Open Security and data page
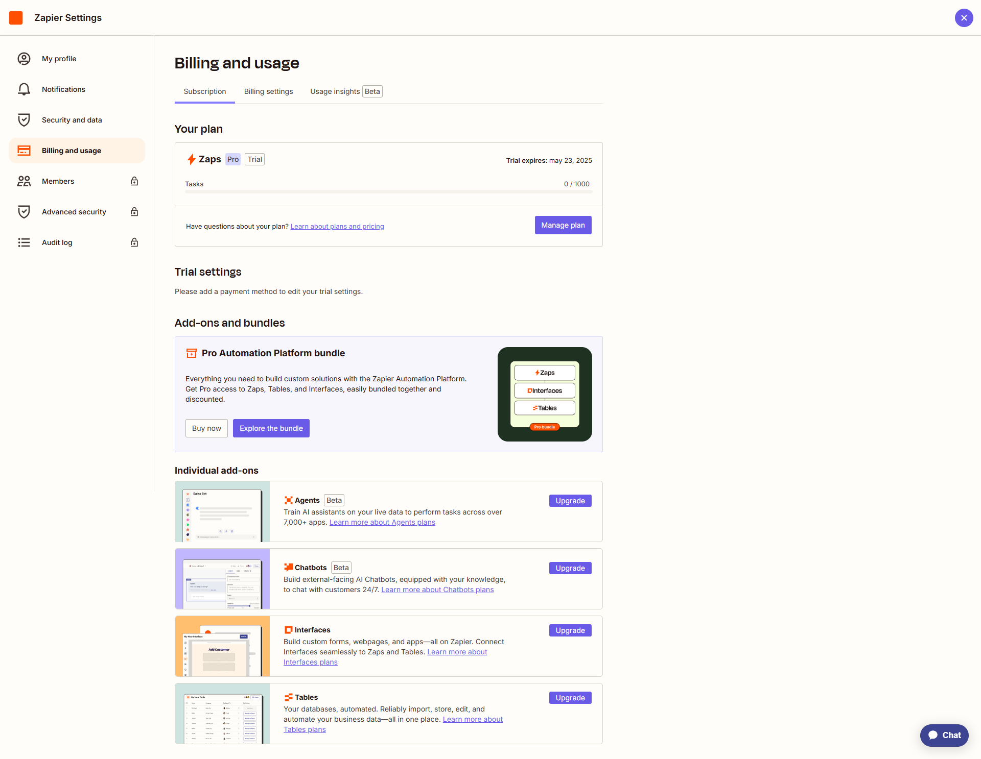This screenshot has height=759, width=981. tap(77, 120)
